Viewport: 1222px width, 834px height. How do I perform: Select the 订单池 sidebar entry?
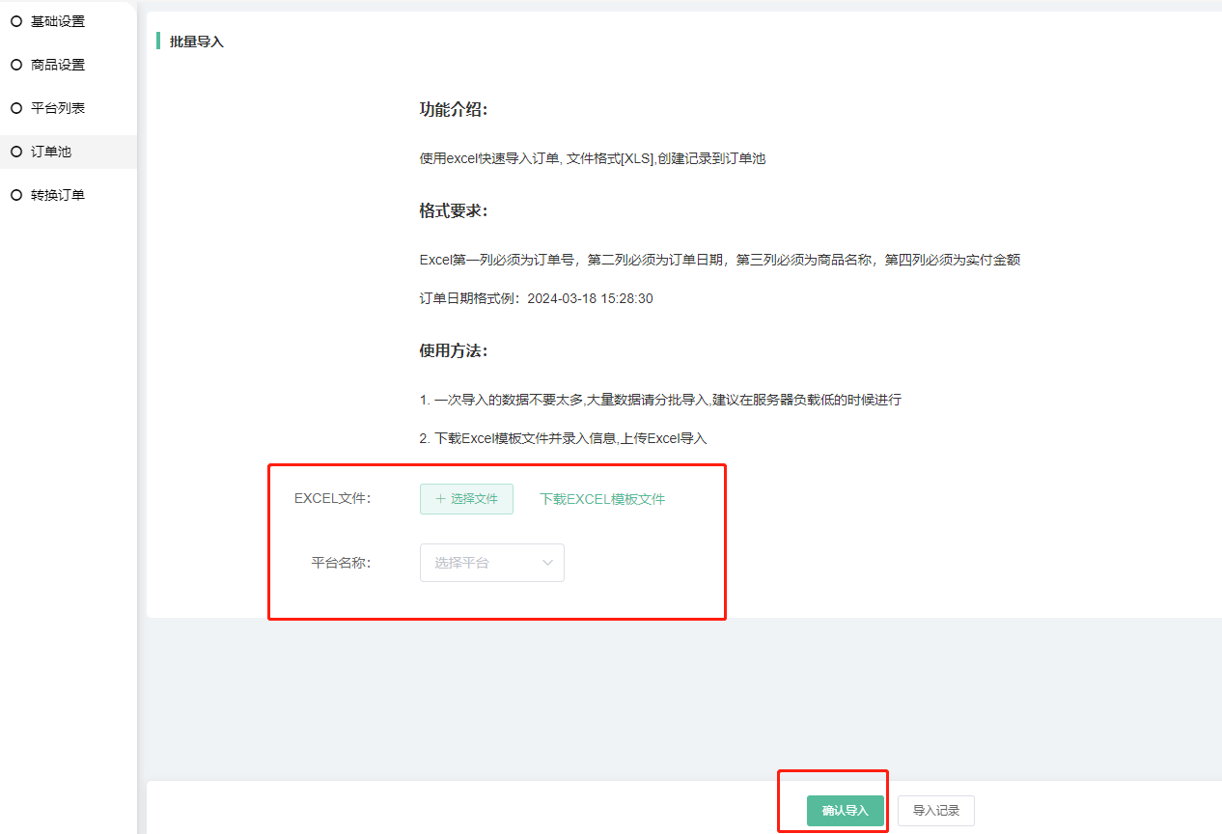point(51,152)
